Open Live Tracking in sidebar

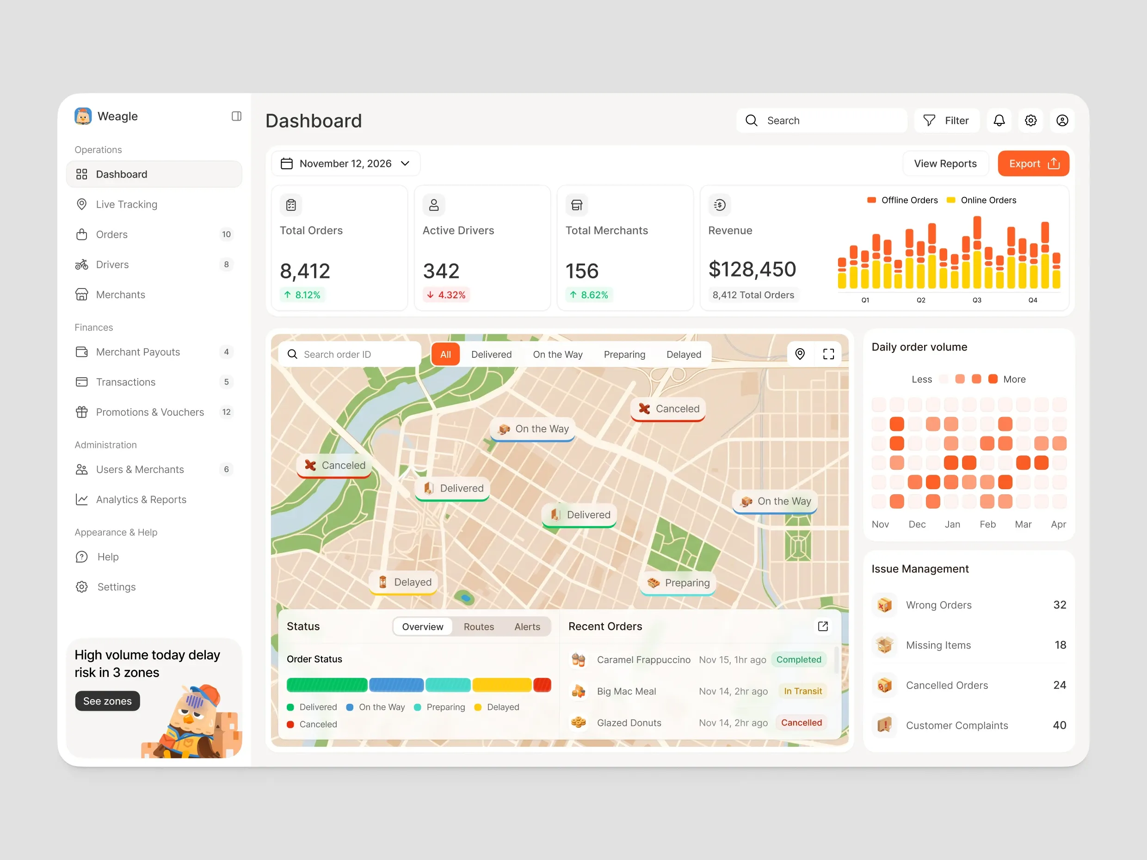pos(154,204)
